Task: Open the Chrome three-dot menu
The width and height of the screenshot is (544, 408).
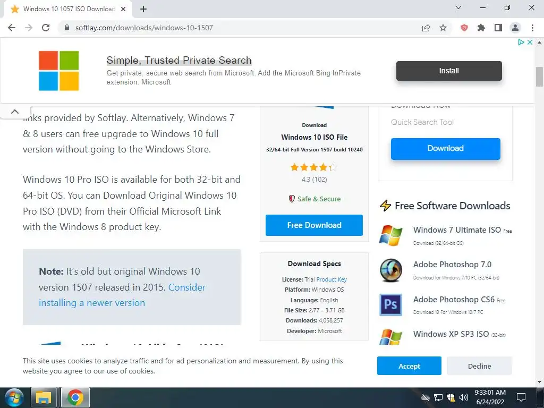Action: point(532,28)
